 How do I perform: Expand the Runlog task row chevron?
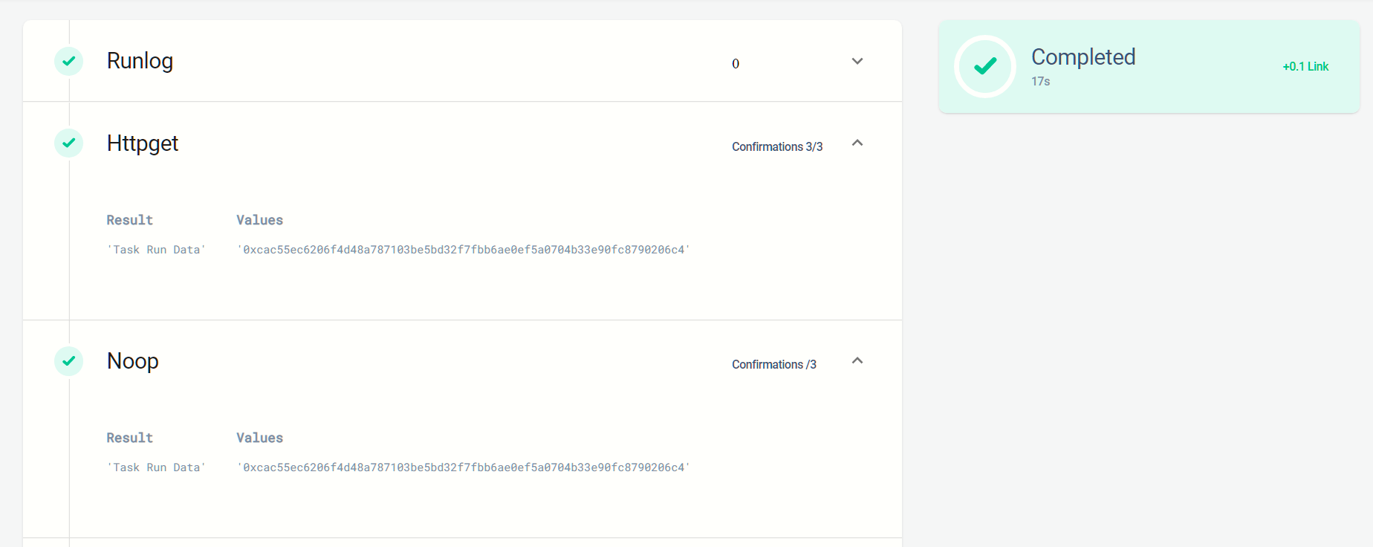tap(857, 62)
